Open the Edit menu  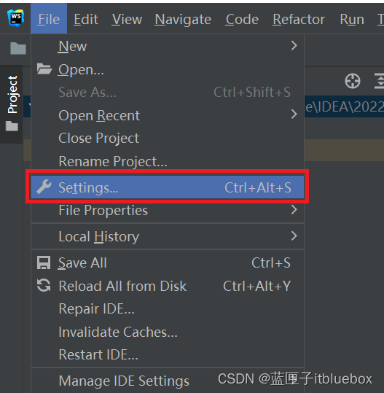(86, 19)
